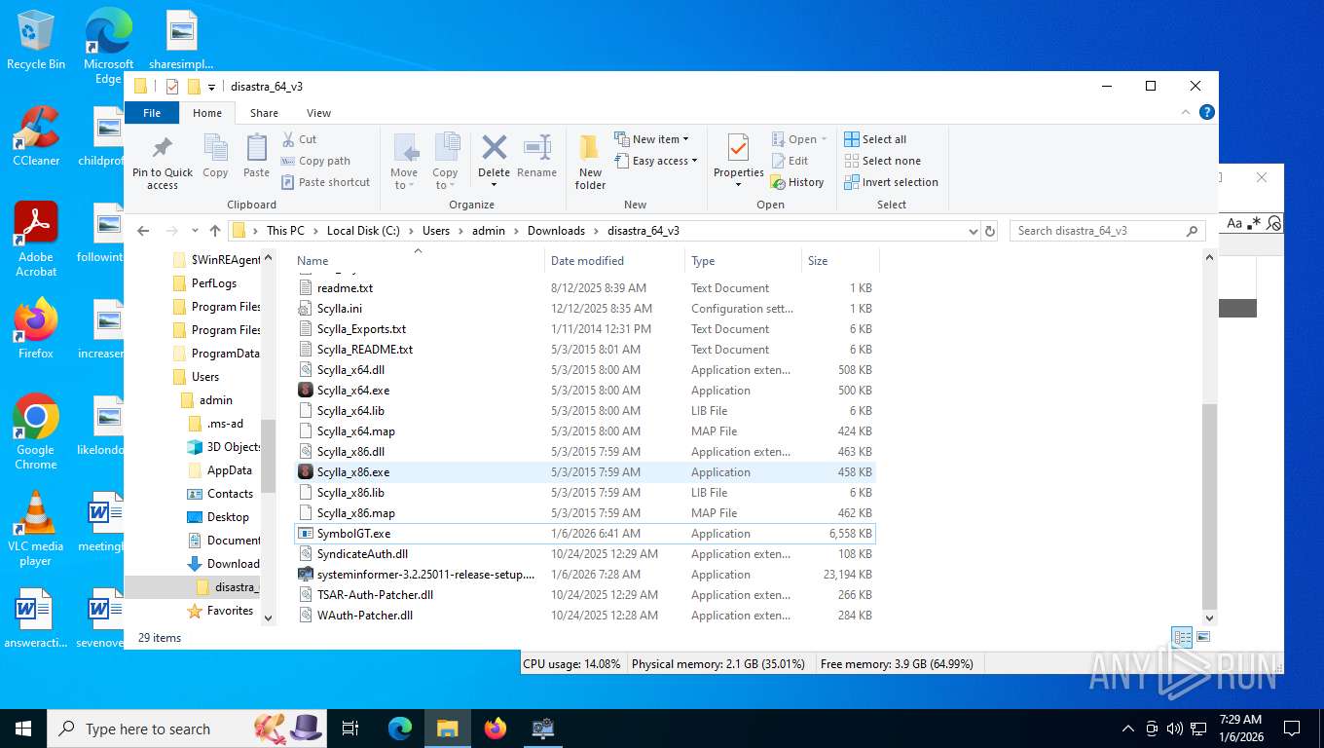Open the Windows Start menu
1324x748 pixels.
(23, 729)
